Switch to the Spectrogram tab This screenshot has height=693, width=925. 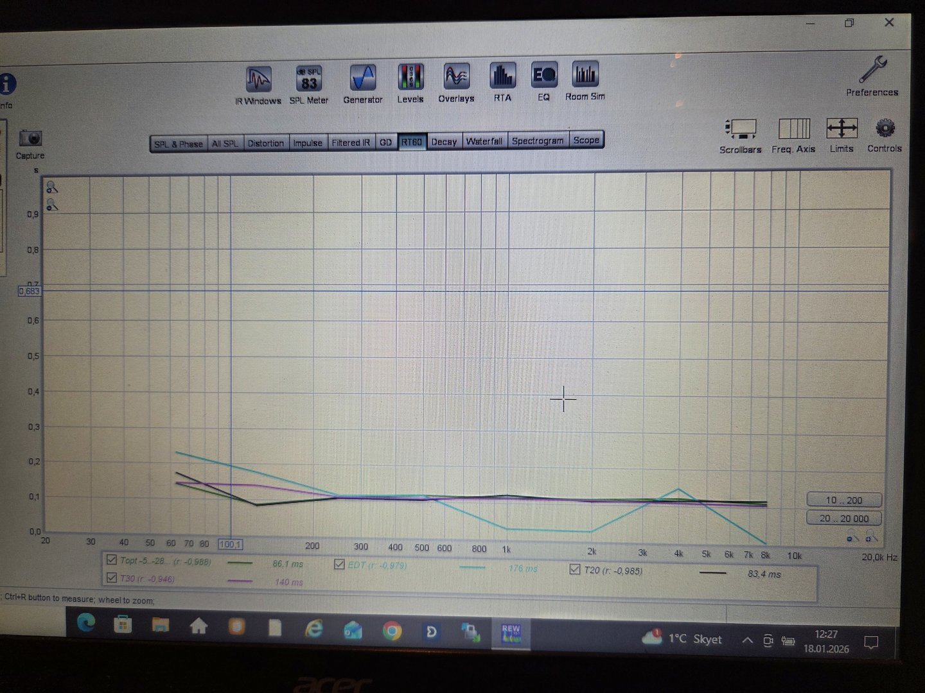click(538, 141)
